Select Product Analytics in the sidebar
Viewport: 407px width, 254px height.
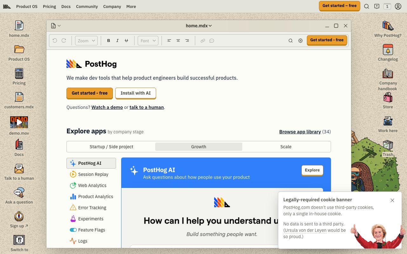(95, 197)
